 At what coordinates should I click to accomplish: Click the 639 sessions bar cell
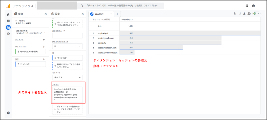190,33
